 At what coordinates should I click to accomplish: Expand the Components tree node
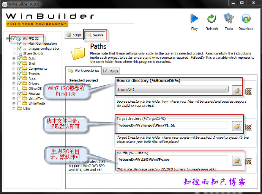point(14,69)
